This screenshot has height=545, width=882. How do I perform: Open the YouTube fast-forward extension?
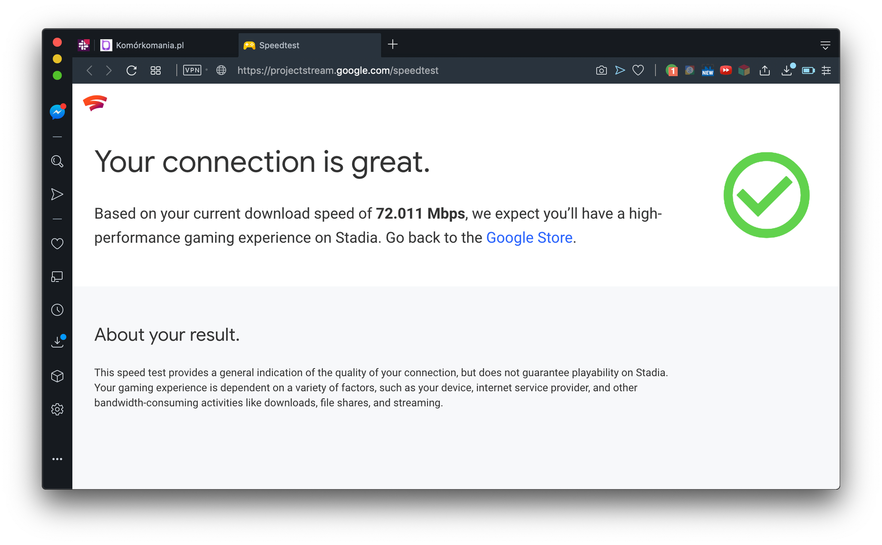point(726,70)
